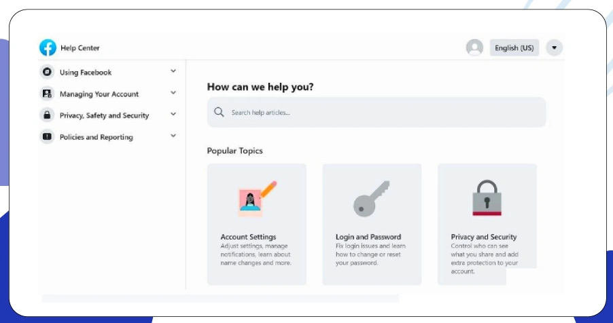Click the Policies and Reporting alert icon
The width and height of the screenshot is (613, 323).
point(47,137)
